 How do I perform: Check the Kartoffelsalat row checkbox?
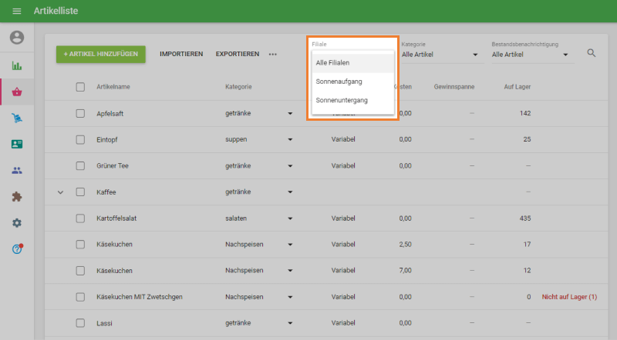point(80,218)
